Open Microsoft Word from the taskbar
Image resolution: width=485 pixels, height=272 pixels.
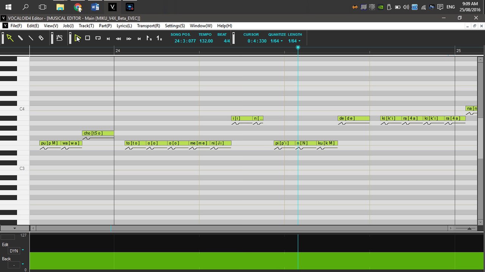point(95,7)
